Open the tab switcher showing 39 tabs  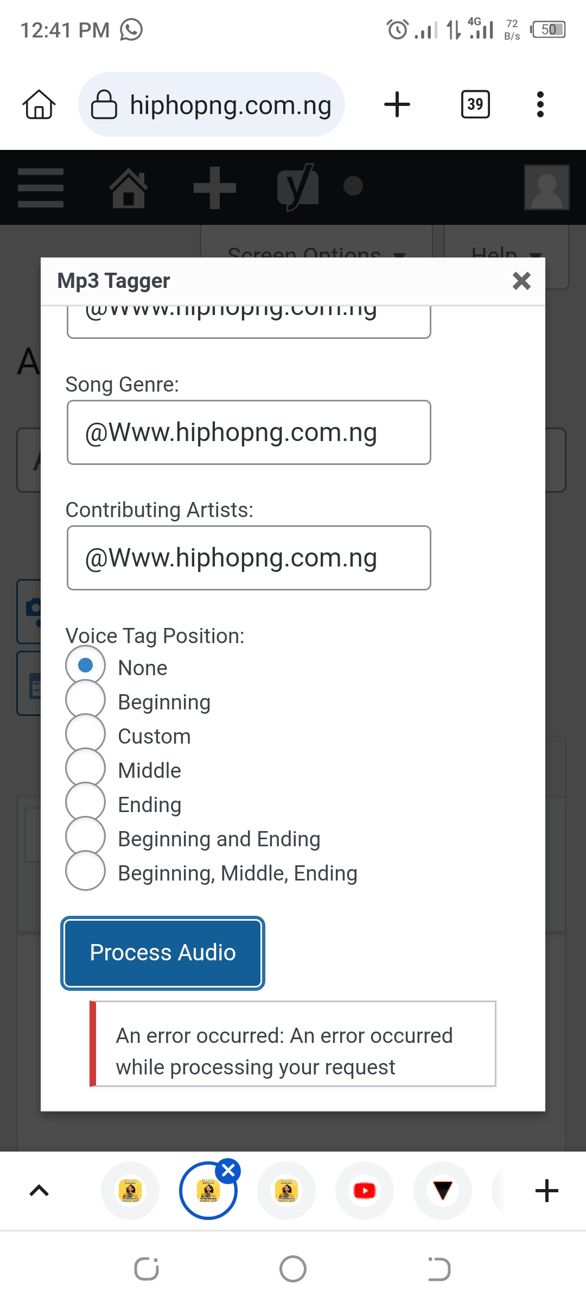tap(475, 104)
